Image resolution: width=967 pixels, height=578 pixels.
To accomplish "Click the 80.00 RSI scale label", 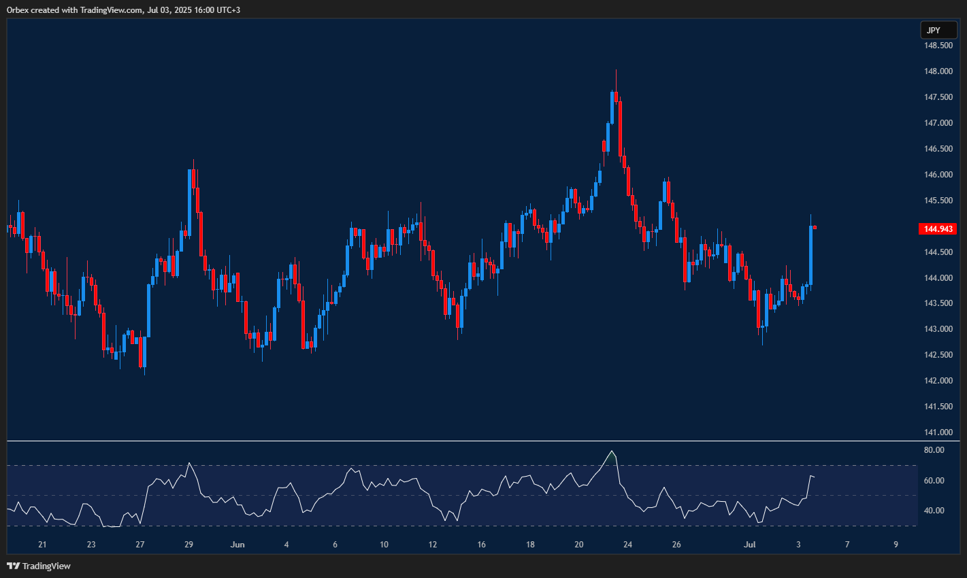I will (x=935, y=449).
